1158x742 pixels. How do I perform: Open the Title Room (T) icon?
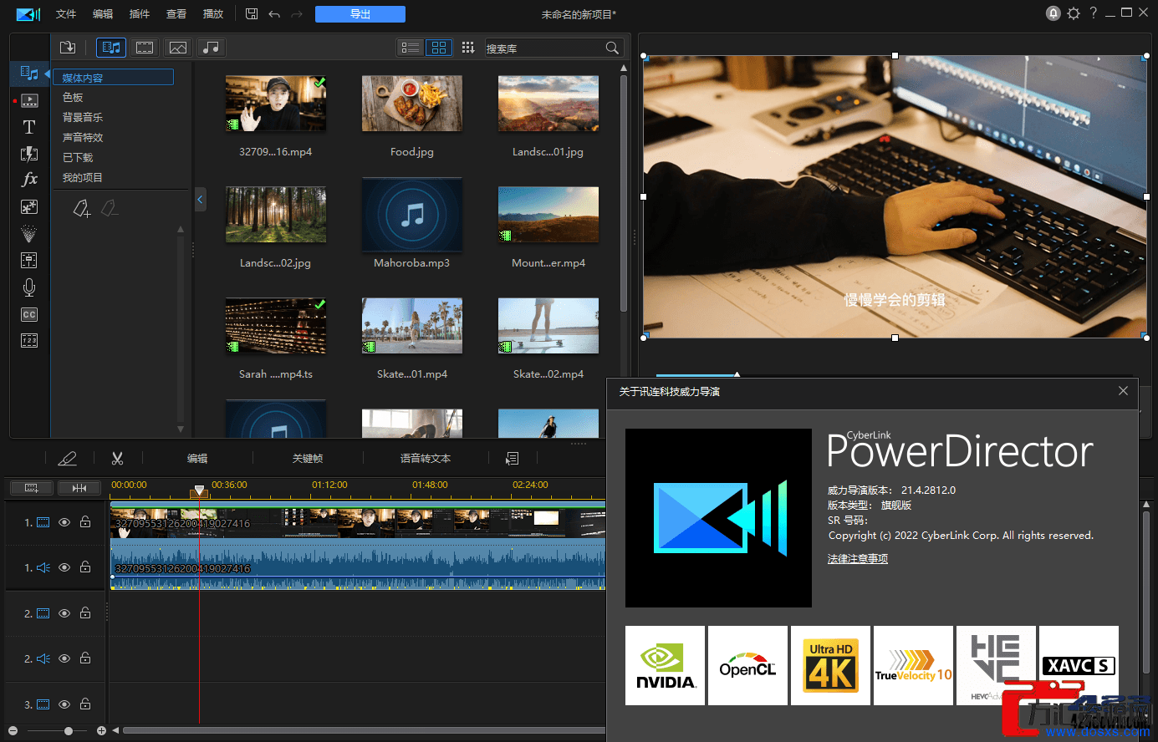coord(29,127)
